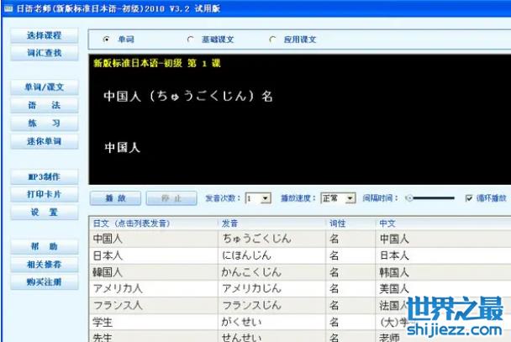Open 设置 settings
The width and height of the screenshot is (511, 342).
[44, 213]
